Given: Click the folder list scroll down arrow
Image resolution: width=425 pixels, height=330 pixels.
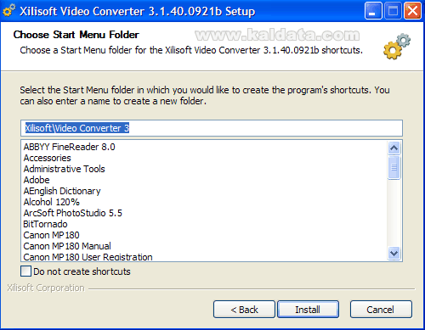Looking at the screenshot, I should 394,253.
